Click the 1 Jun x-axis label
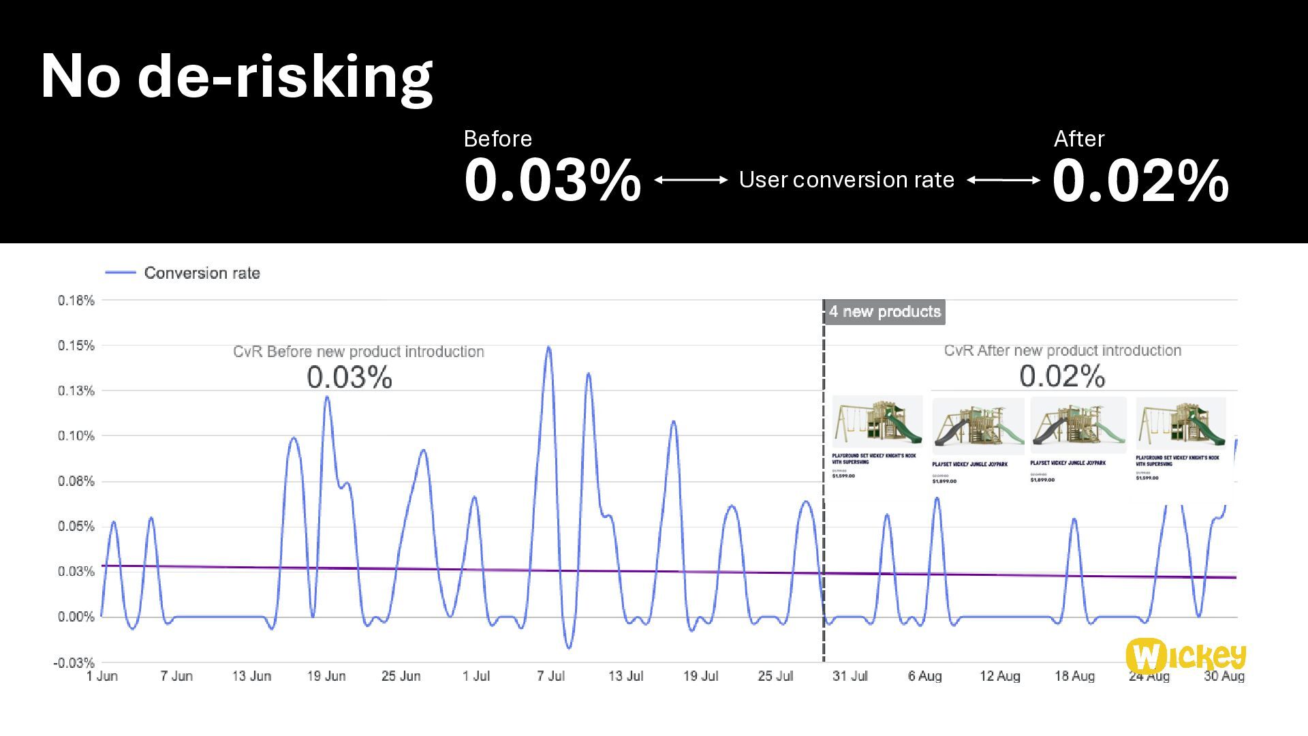The width and height of the screenshot is (1308, 736). pos(102,676)
